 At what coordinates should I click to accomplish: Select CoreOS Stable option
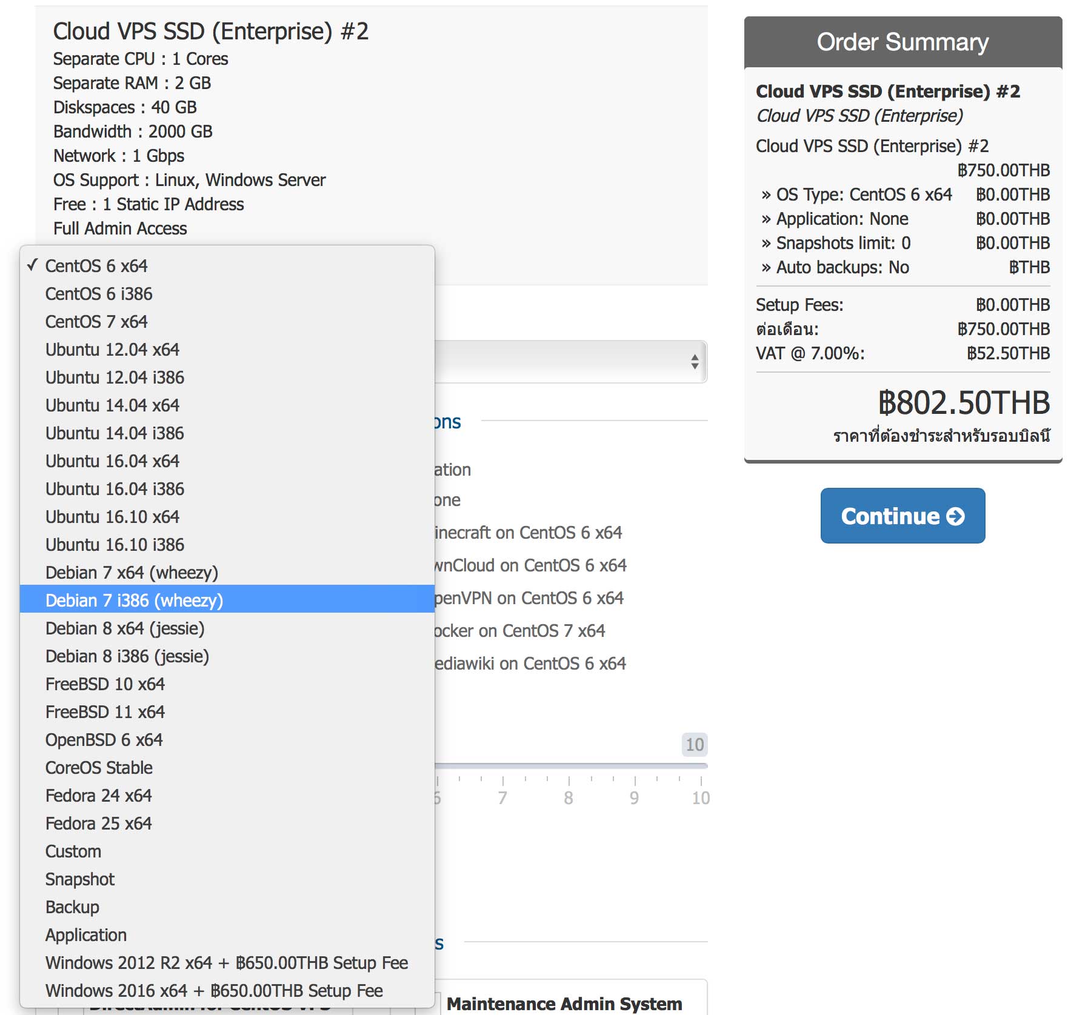coord(99,768)
